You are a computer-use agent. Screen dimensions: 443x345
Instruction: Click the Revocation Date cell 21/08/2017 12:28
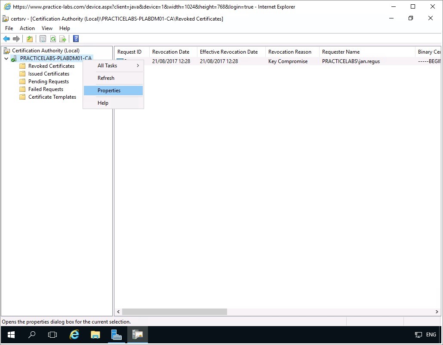(x=171, y=61)
